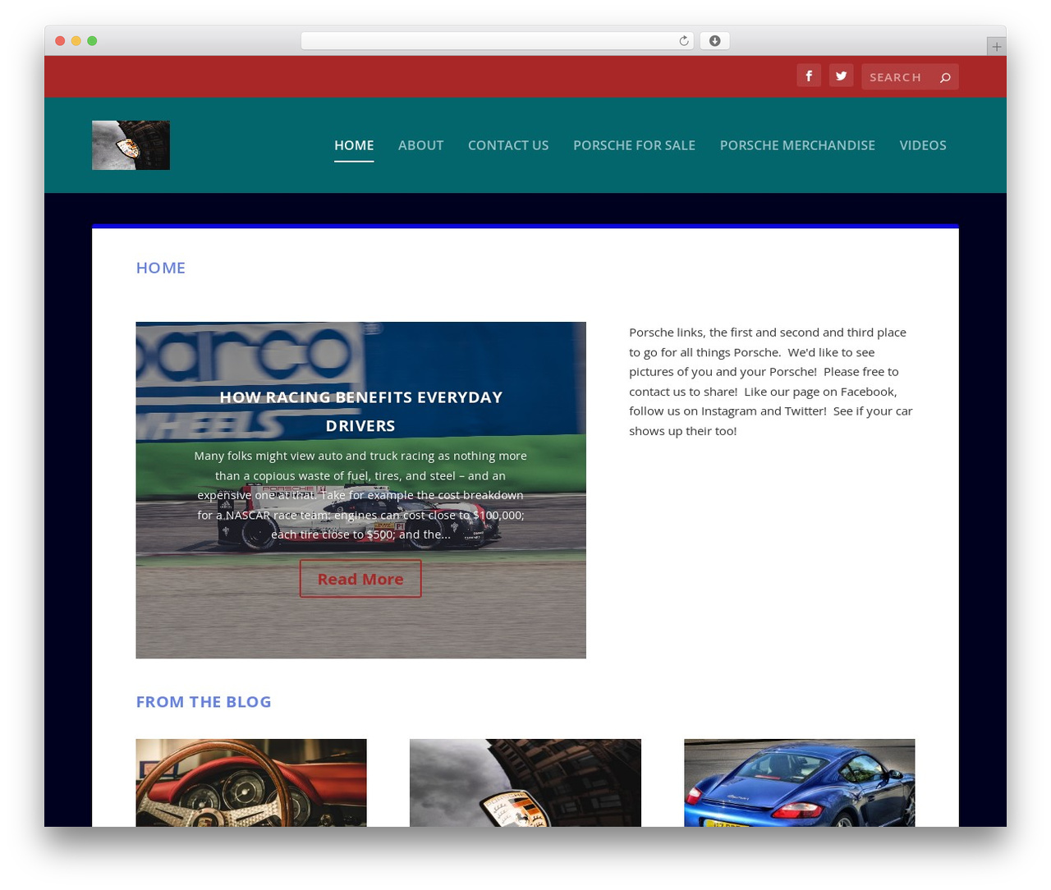Image resolution: width=1051 pixels, height=890 pixels.
Task: Click the browser reload icon
Action: 683,41
